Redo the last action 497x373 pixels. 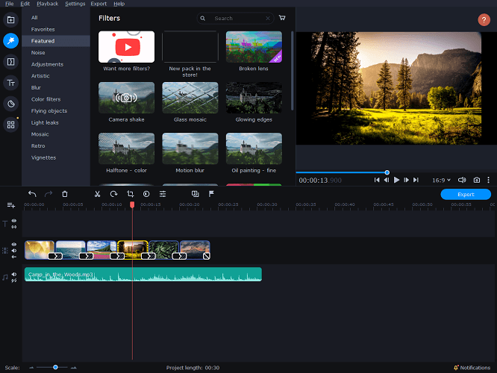[x=49, y=194]
